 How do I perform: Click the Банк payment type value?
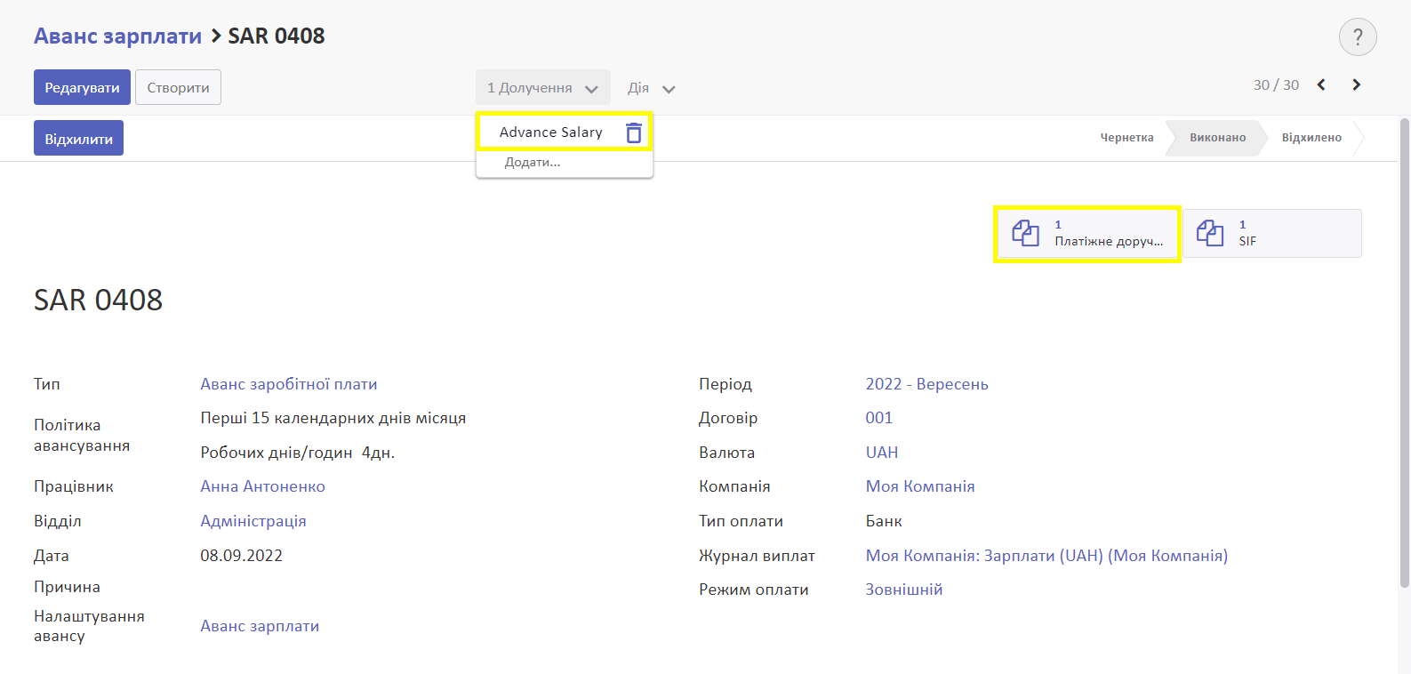pyautogui.click(x=884, y=521)
